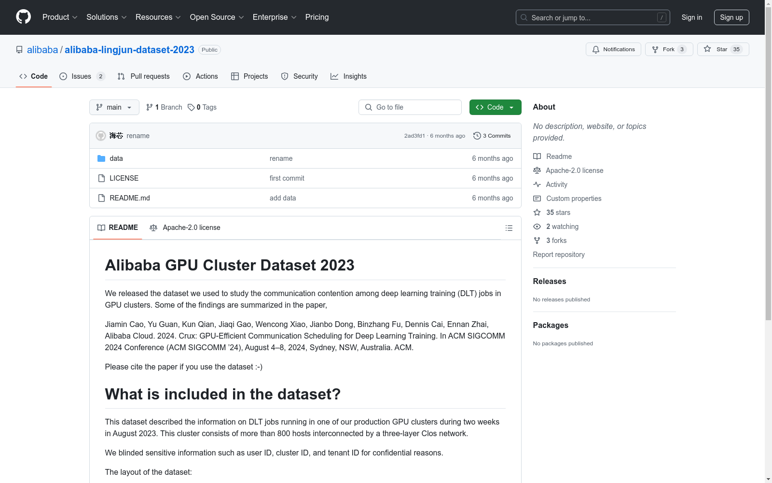Viewport: 772px width, 483px height.
Task: Click the notifications bell icon
Action: click(595, 49)
